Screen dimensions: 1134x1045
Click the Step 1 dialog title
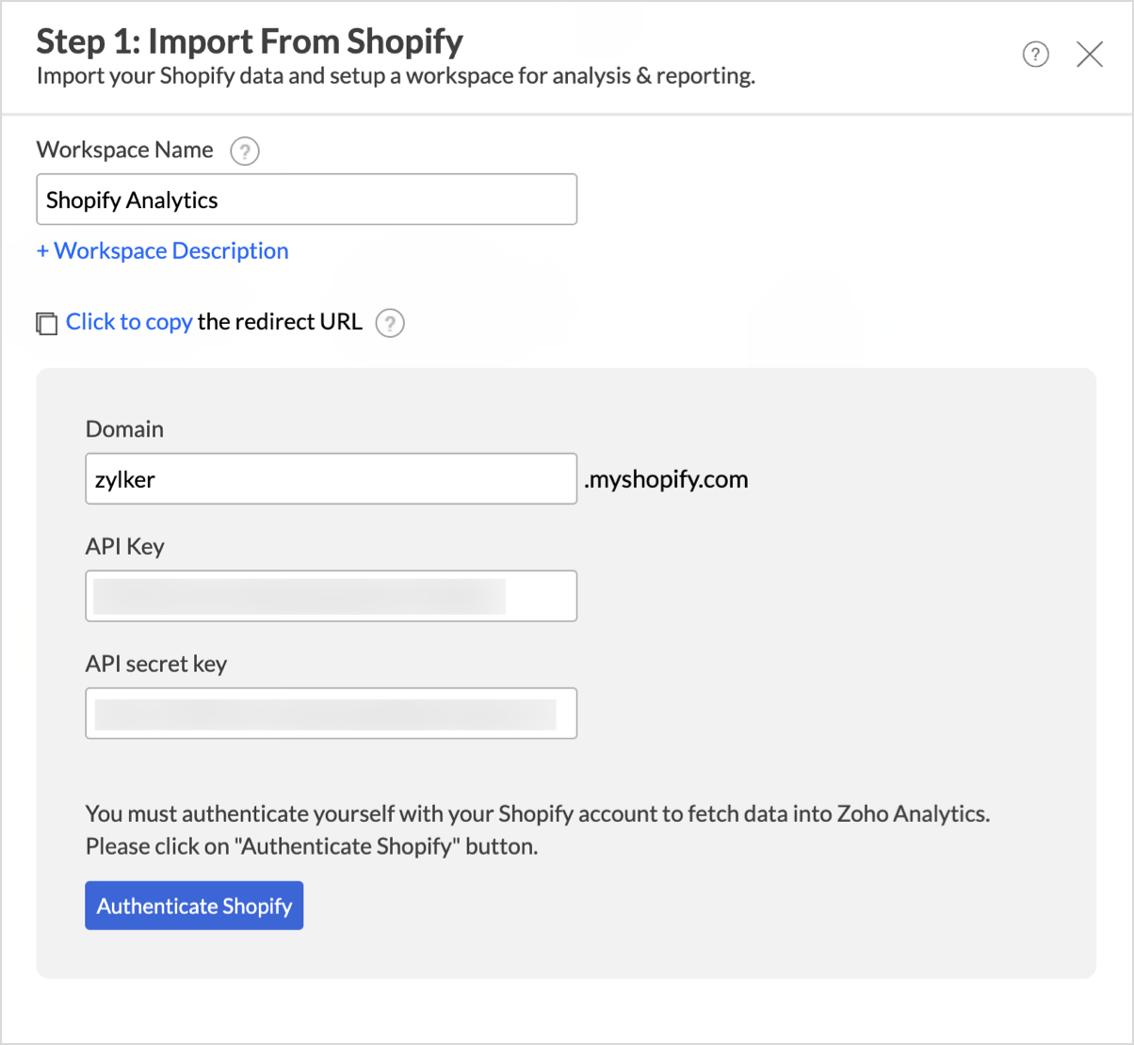pos(250,41)
